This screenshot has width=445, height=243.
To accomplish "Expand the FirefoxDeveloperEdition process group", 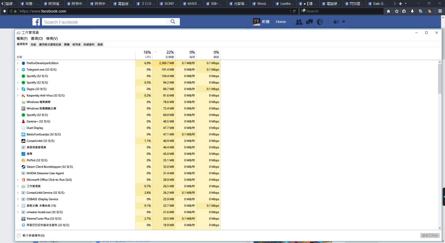I will pos(18,63).
